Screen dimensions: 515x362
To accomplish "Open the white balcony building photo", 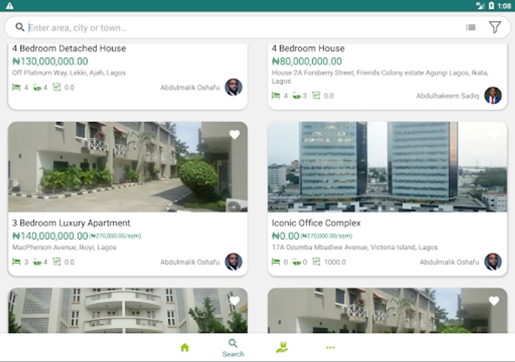I will coord(128,310).
